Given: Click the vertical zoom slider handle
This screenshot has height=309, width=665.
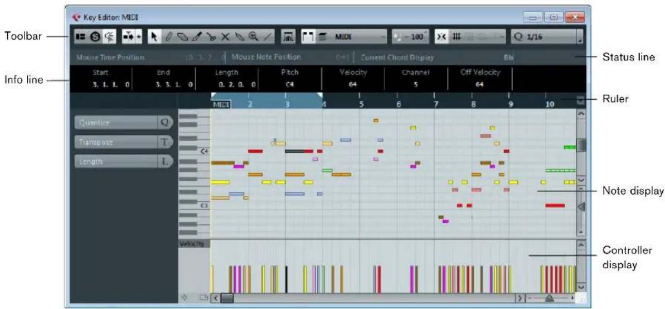Looking at the screenshot, I should click(581, 207).
